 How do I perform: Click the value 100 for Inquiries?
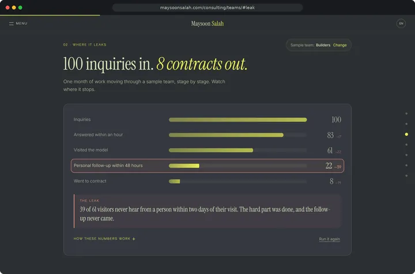336,120
